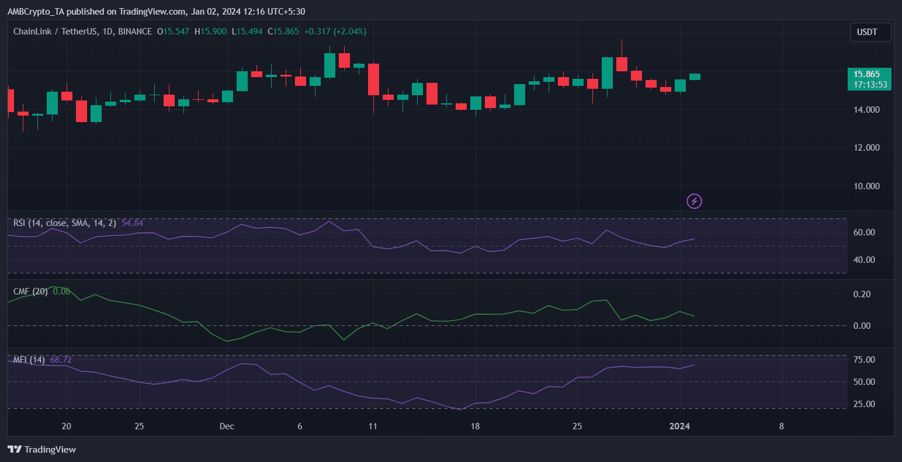Click the Dec label on the time axis
Screen dimensions: 902x462
click(227, 426)
